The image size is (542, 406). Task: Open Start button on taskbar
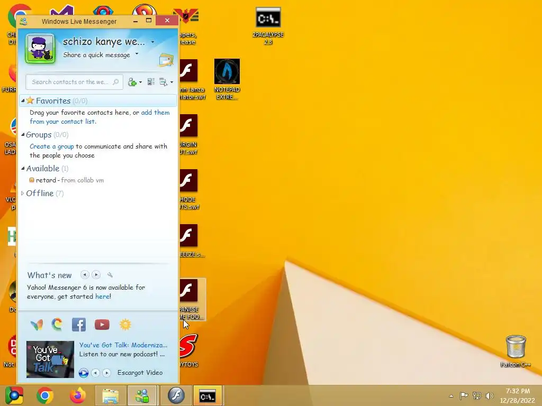point(14,395)
